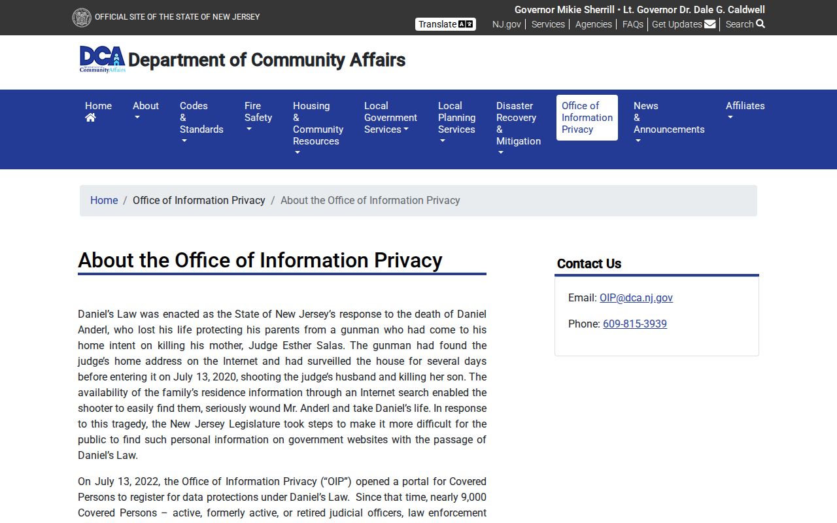The image size is (837, 523).
Task: Click 'About the Office of Information Privacy' heading
Action: [x=260, y=260]
